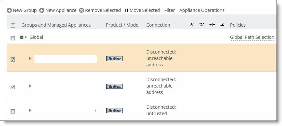This screenshot has height=126, width=282.
Task: Collapse the Global group minus icon
Action: click(x=22, y=38)
